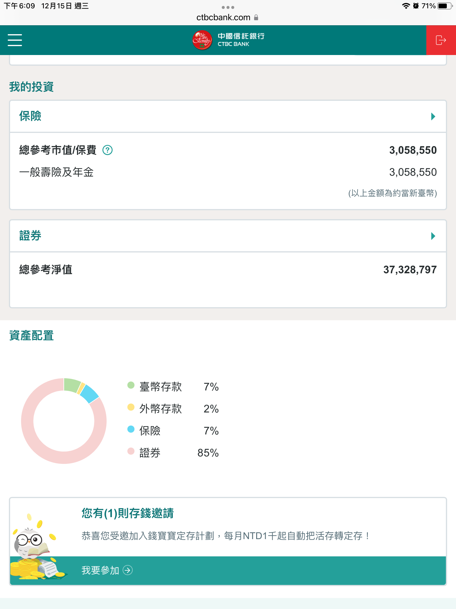456x609 pixels.
Task: Open the 保險 insurance heading
Action: (30, 116)
